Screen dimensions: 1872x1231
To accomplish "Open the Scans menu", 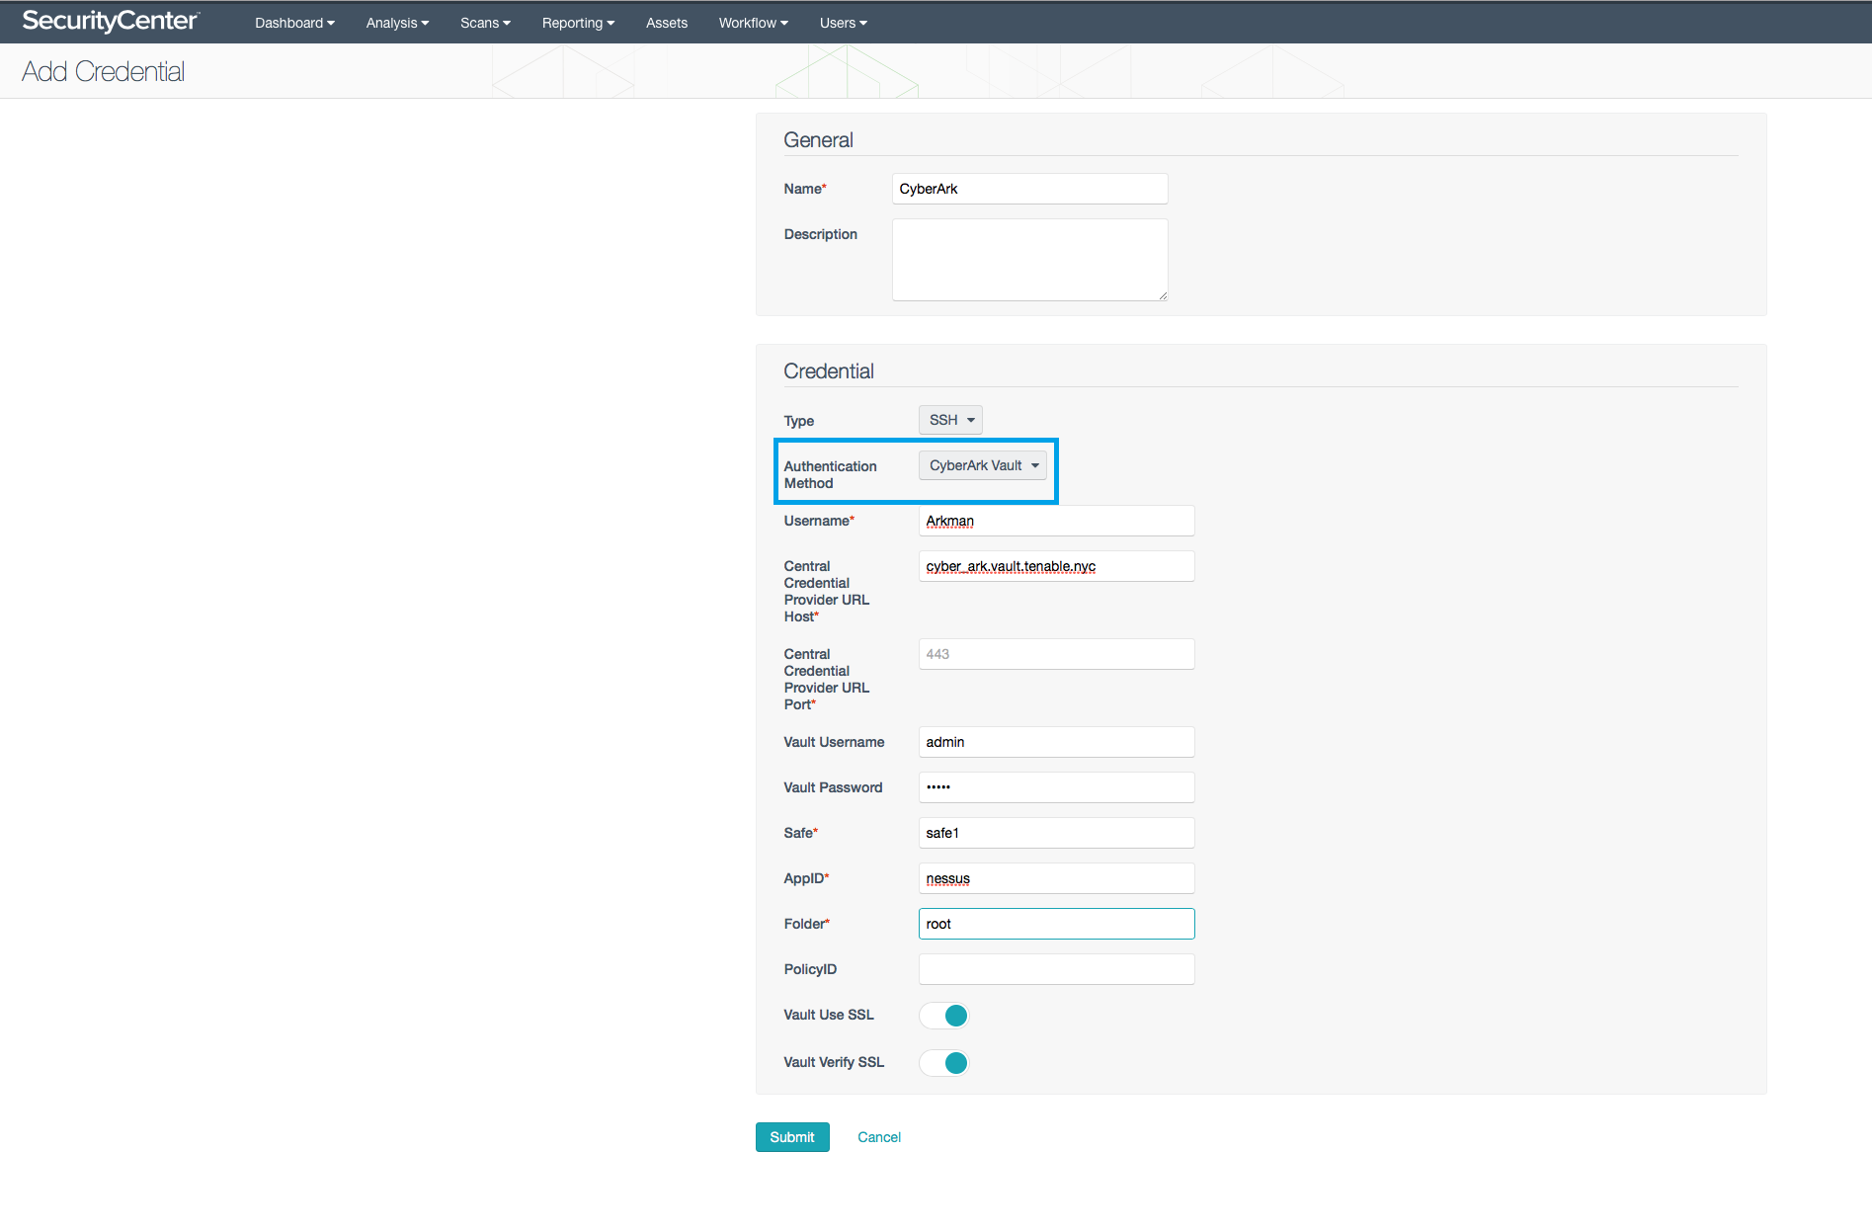I will coord(485,23).
